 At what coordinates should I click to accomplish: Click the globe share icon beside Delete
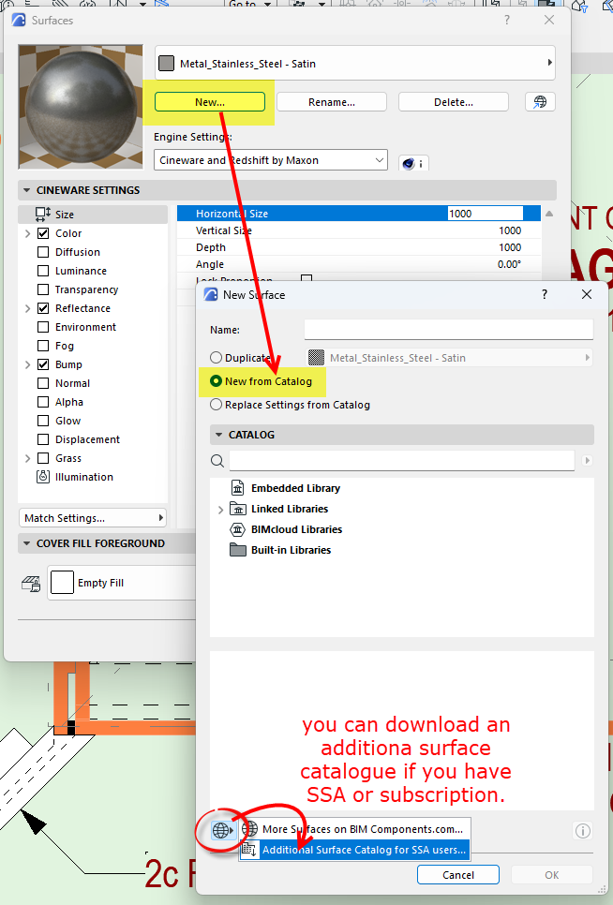[540, 102]
